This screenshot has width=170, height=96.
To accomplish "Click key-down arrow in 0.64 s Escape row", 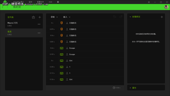I will pos(67,48).
